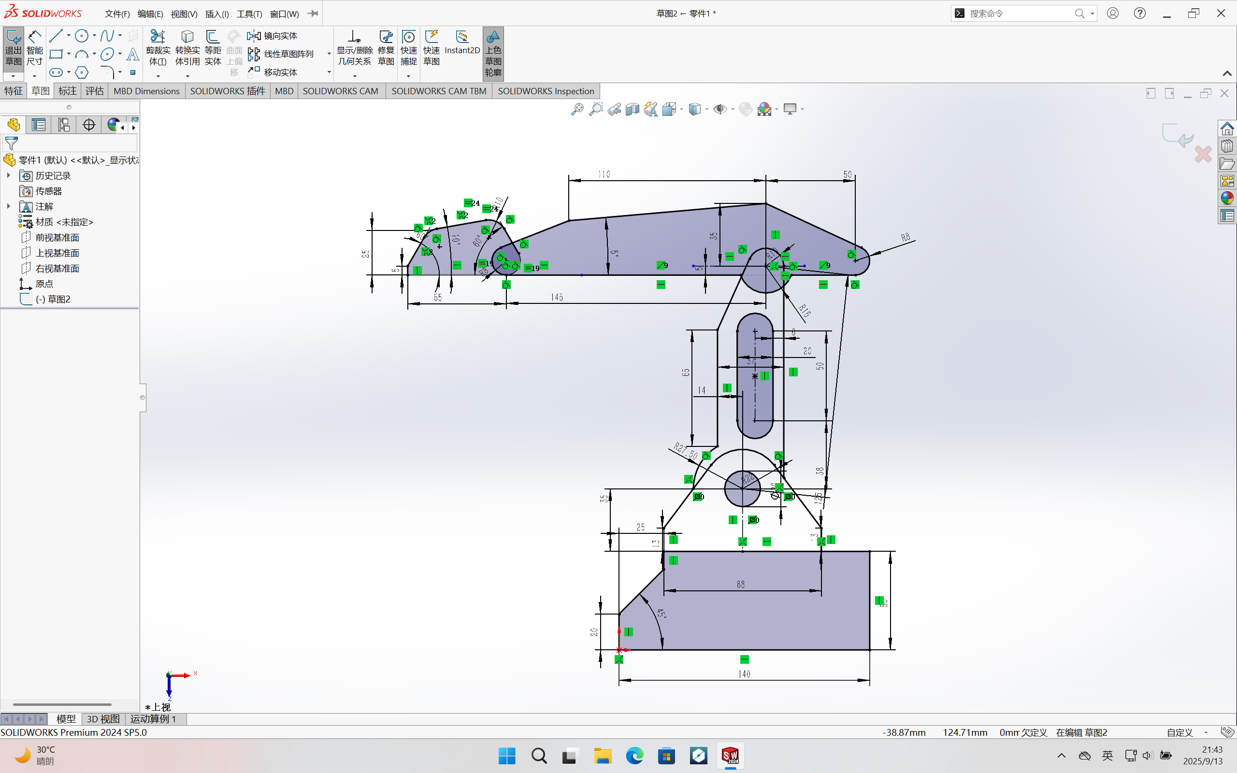Click the Move Entities (移动实体) tool
This screenshot has height=773, width=1237.
point(273,72)
